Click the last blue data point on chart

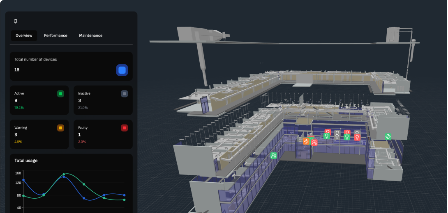[124, 195]
